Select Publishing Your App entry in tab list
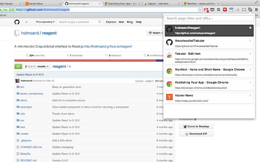Viewport: 260px width, 162px height. tap(209, 85)
